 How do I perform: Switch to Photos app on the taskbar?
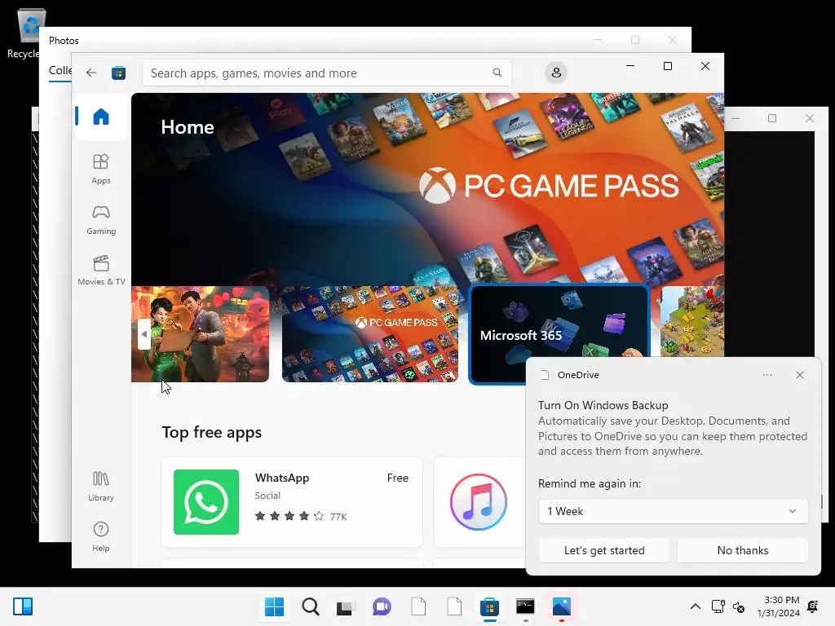coord(561,606)
